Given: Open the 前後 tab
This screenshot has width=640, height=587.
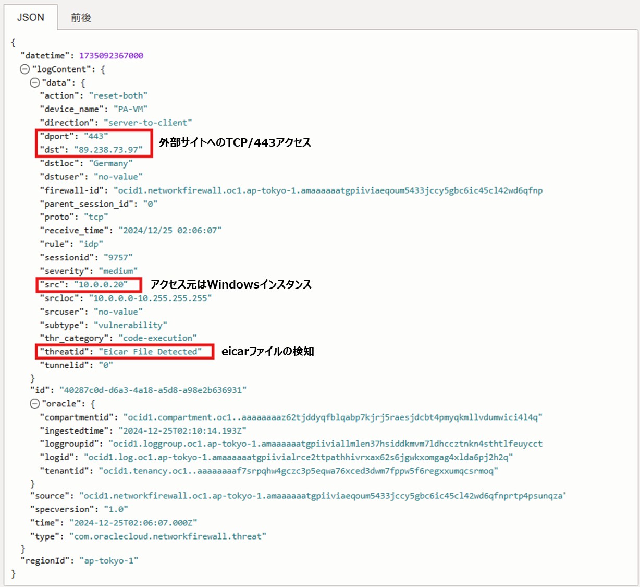Looking at the screenshot, I should [x=81, y=18].
